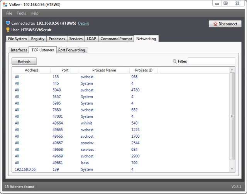Switch to the Command Prompt tab

click(x=116, y=39)
